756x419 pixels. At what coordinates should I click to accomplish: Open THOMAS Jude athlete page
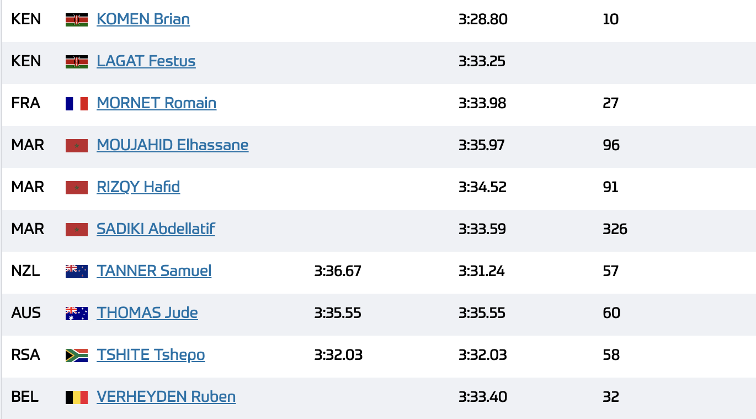click(147, 313)
